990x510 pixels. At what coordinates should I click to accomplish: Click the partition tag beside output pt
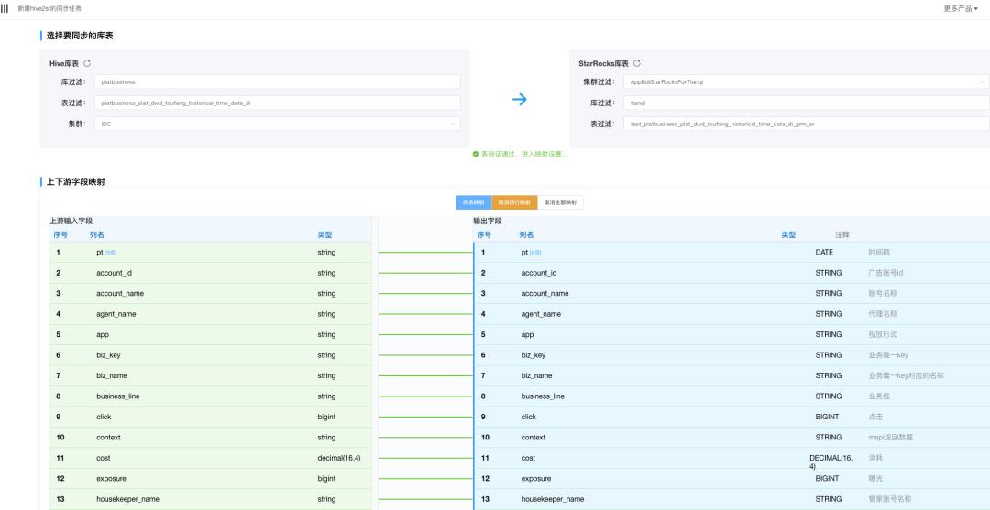click(x=534, y=253)
